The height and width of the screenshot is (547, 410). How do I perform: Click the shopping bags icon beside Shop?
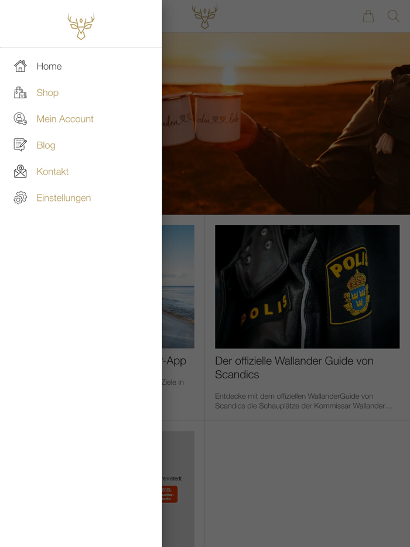(20, 93)
